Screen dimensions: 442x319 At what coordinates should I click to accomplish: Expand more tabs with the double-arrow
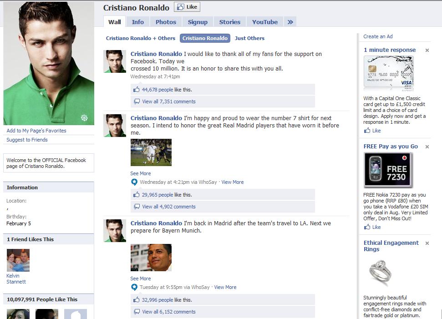click(x=290, y=22)
